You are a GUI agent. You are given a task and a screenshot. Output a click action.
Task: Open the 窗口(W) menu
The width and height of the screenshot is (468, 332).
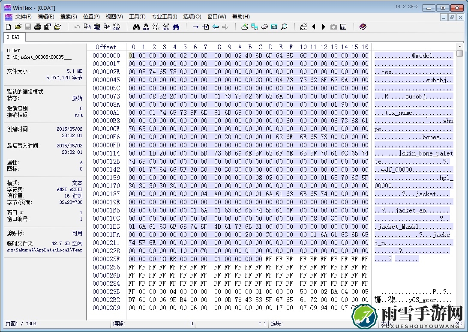coord(217,17)
